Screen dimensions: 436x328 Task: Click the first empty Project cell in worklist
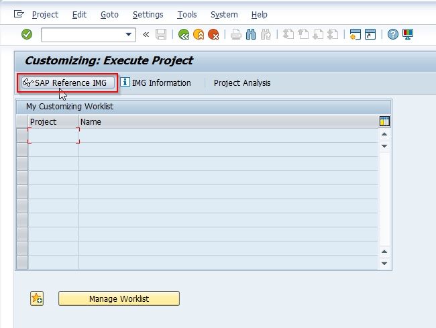[x=54, y=135]
